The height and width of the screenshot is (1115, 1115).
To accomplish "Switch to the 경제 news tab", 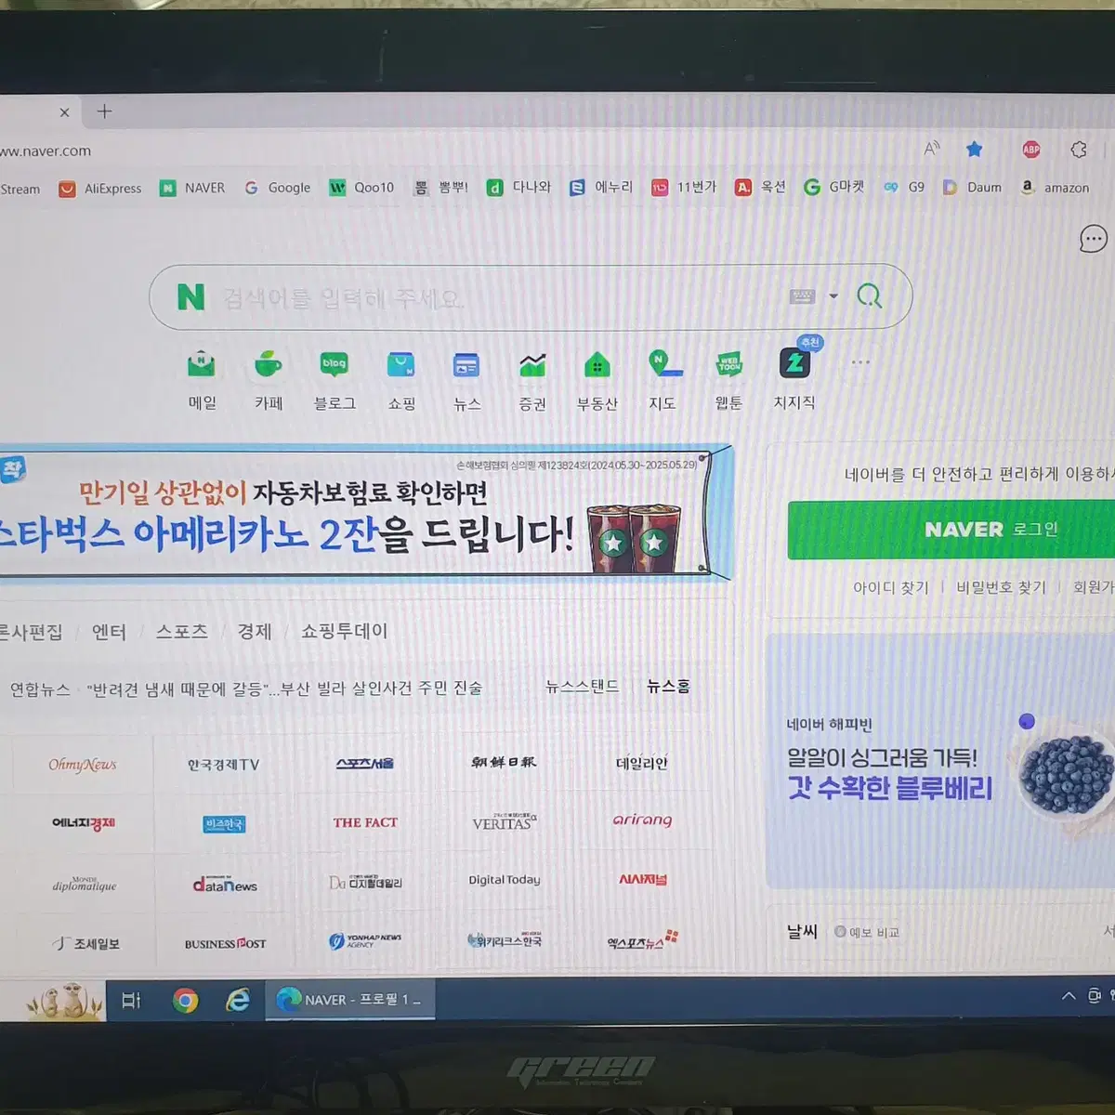I will 255,632.
